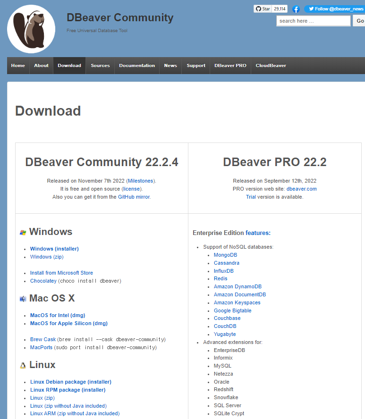Viewport: 365px width, 419px height.
Task: Open the Home menu item
Action: pos(18,66)
